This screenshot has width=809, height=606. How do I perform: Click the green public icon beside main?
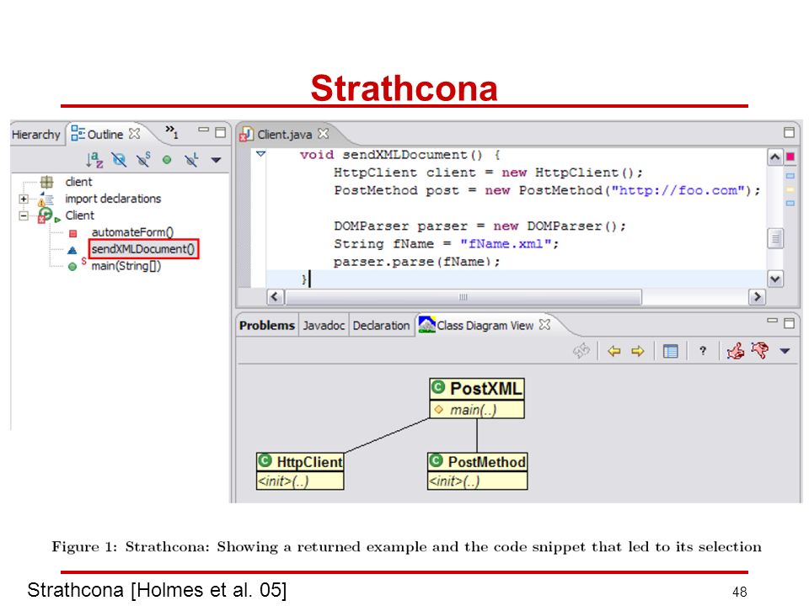72,267
